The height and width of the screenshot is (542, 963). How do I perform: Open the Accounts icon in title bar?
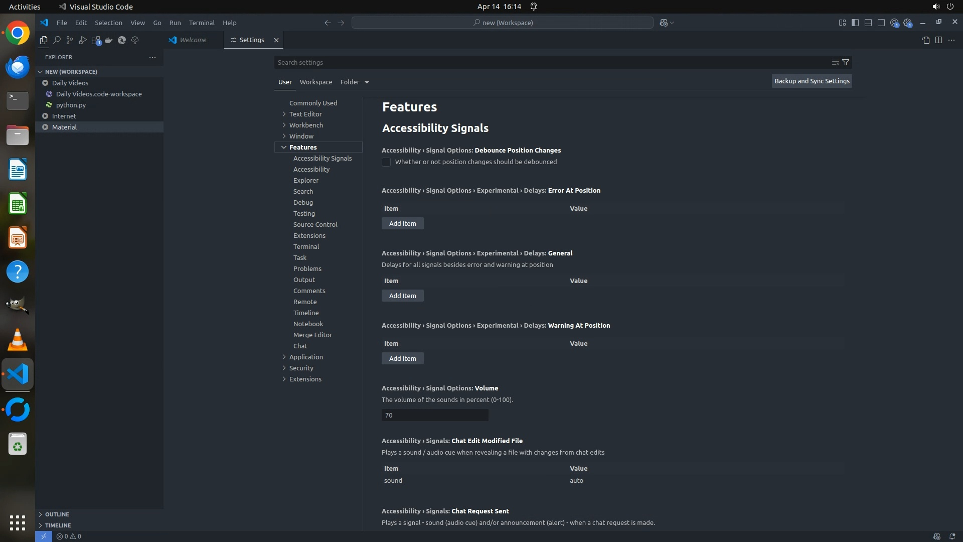894,23
